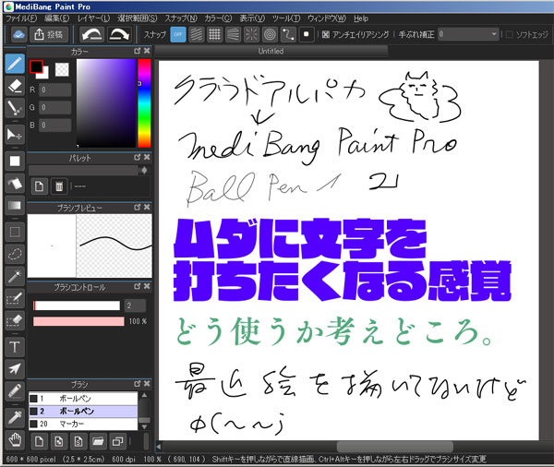This screenshot has height=467, width=554.
Task: Click the R value input field
Action: pyautogui.click(x=55, y=90)
